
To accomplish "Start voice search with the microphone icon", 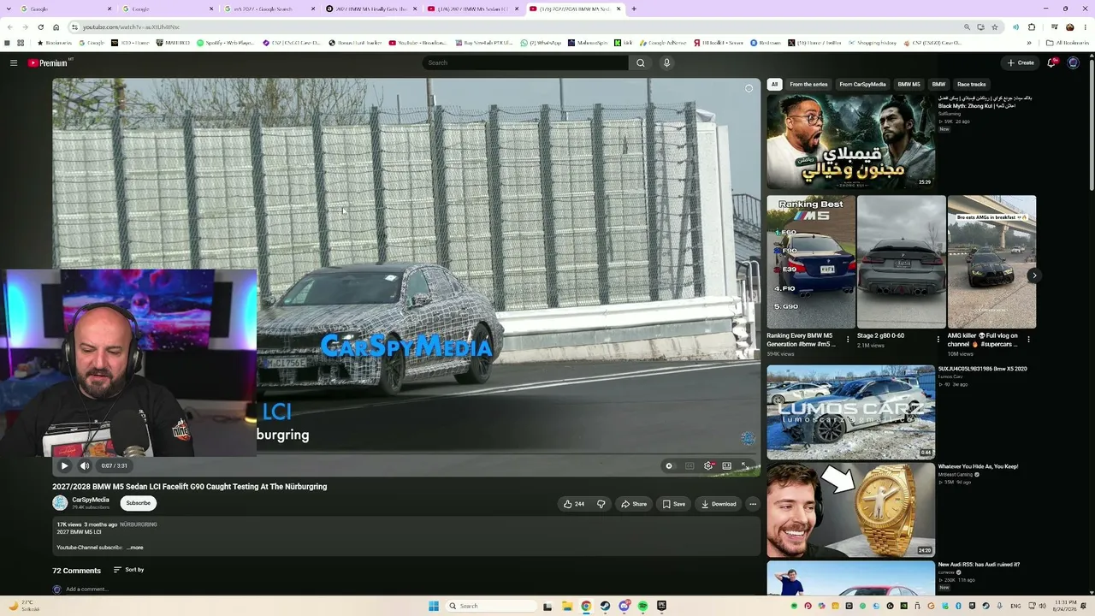I will (666, 62).
